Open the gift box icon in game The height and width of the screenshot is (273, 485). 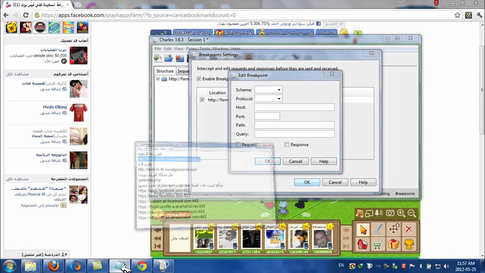394,244
